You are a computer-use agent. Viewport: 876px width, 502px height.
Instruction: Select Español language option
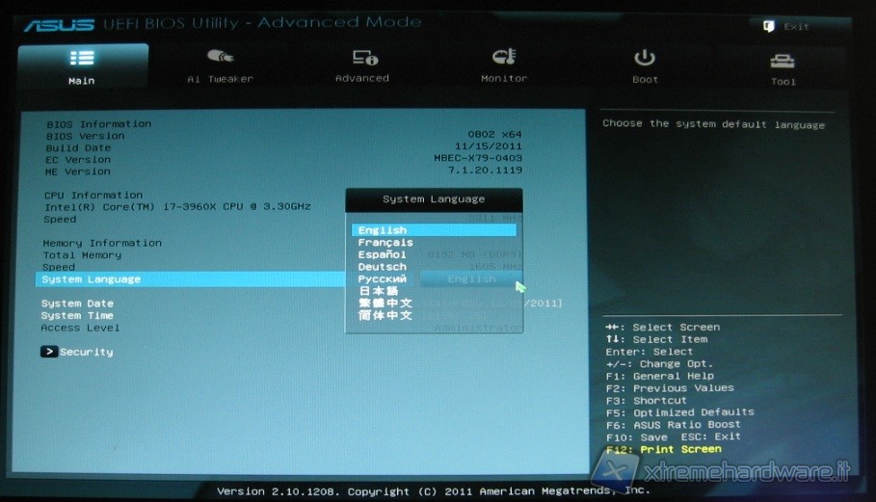coord(383,254)
